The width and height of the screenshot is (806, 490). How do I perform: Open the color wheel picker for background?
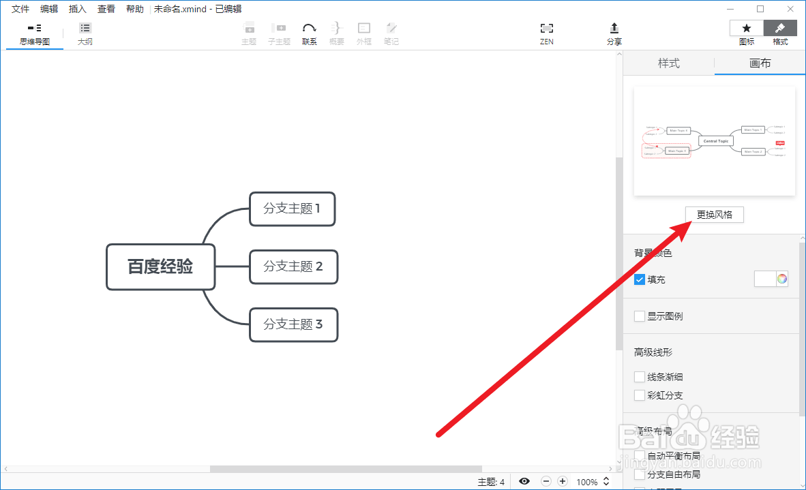coord(782,279)
